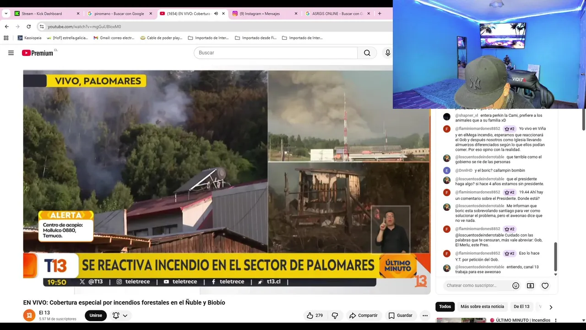Select the De El 13 chip
Image resolution: width=586 pixels, height=330 pixels.
[x=521, y=307]
